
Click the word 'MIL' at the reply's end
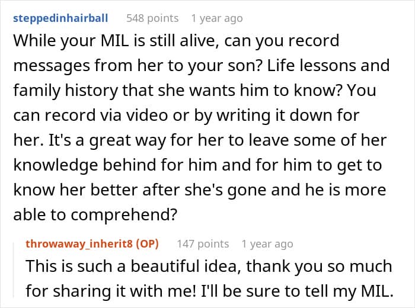pyautogui.click(x=377, y=291)
